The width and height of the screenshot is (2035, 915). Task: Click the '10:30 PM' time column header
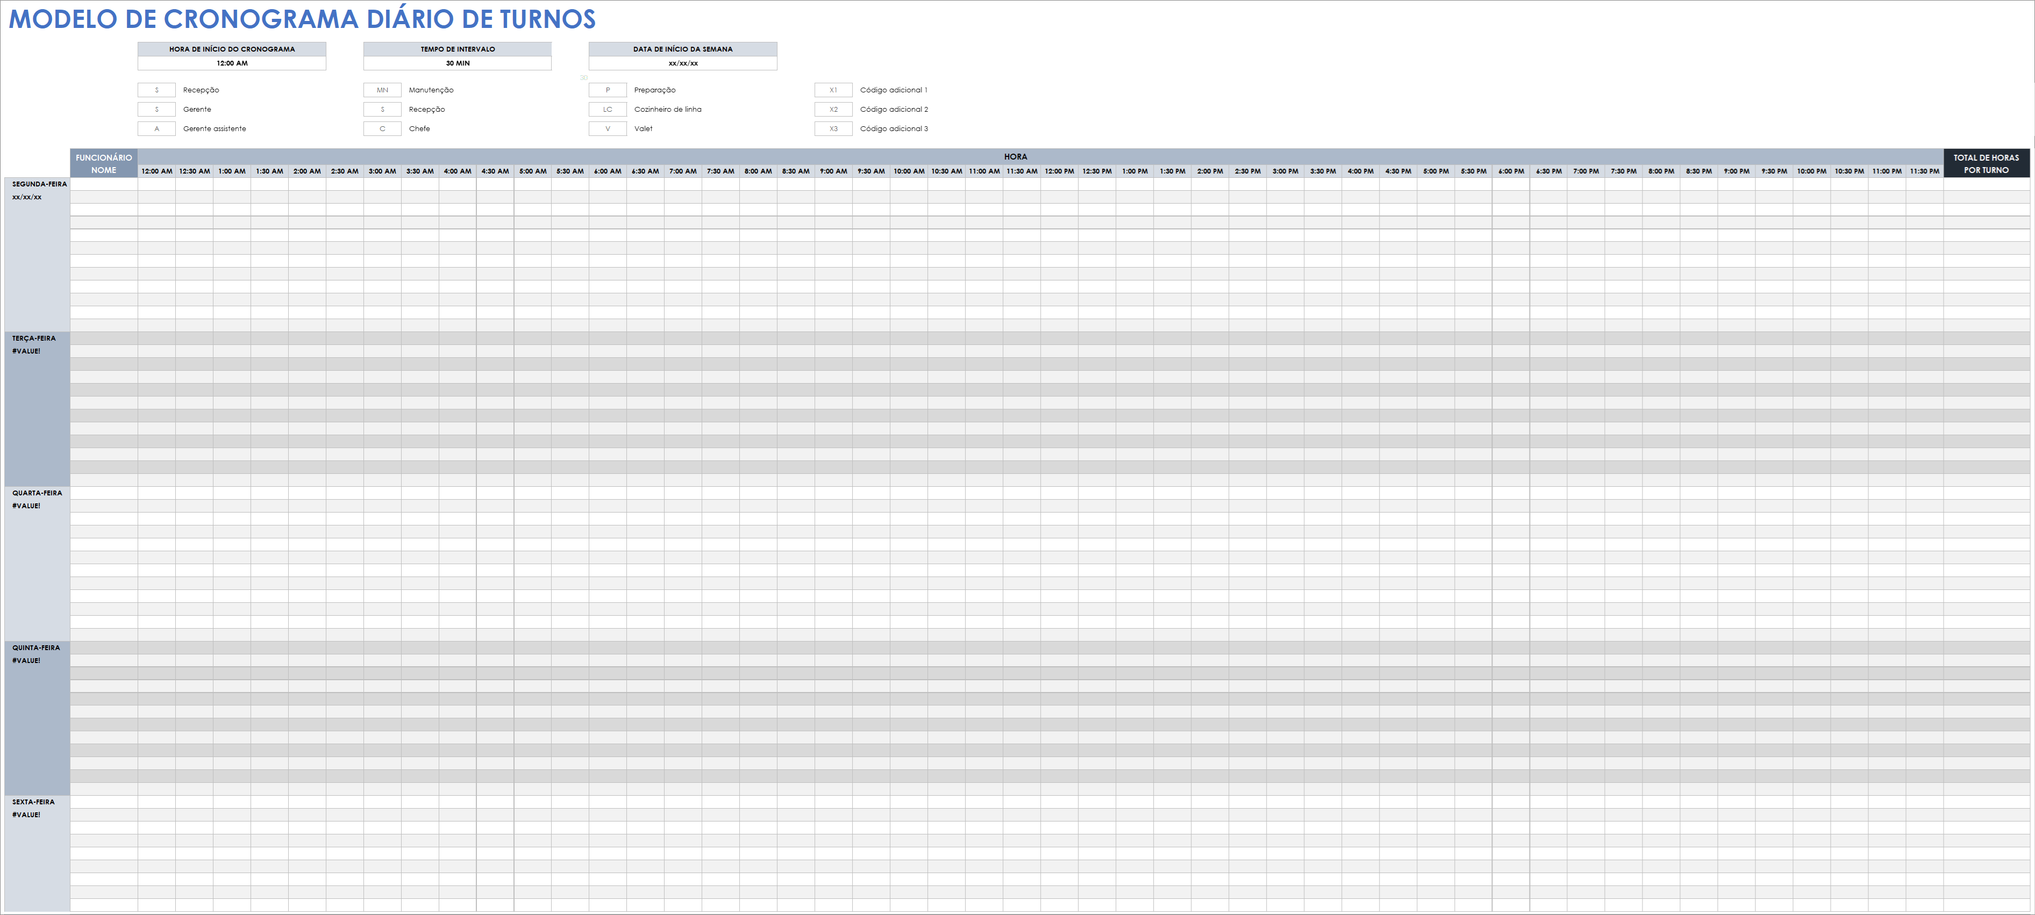pyautogui.click(x=1850, y=171)
